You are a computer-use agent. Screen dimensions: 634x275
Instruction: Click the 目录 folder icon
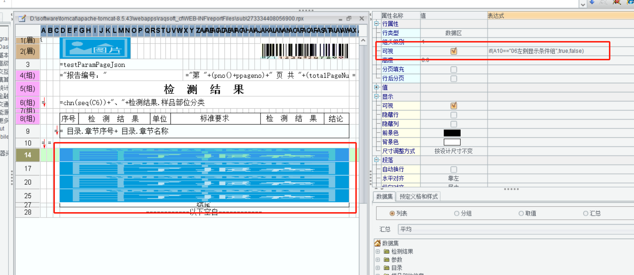click(x=387, y=268)
